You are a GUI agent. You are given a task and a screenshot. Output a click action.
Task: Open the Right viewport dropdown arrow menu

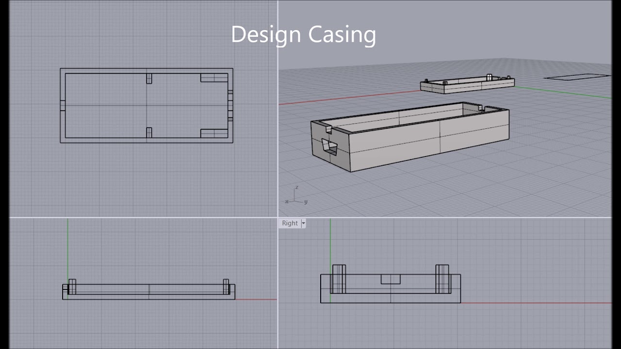[x=303, y=223]
